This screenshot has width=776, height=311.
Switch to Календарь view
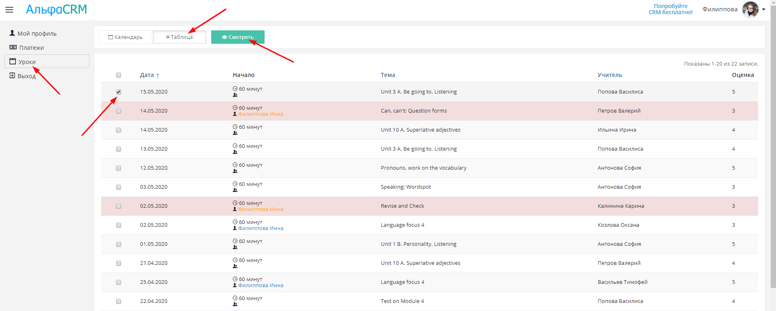click(125, 37)
